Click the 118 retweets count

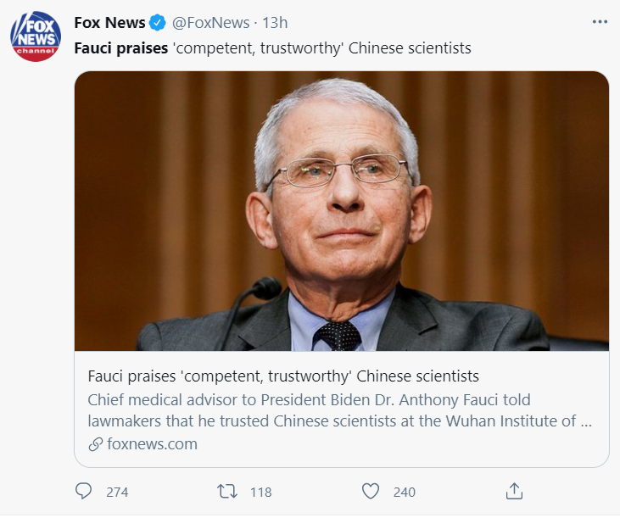[260, 492]
